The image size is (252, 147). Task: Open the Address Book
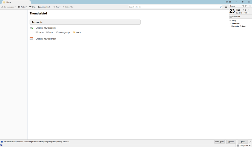click(44, 7)
